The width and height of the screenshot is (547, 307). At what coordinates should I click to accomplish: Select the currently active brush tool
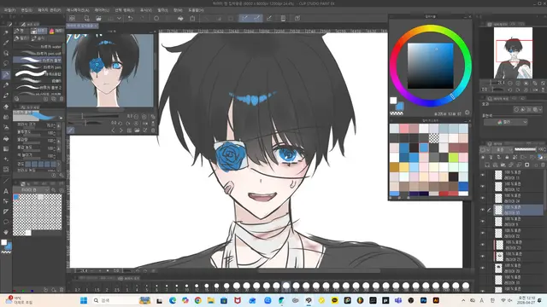tap(6, 74)
